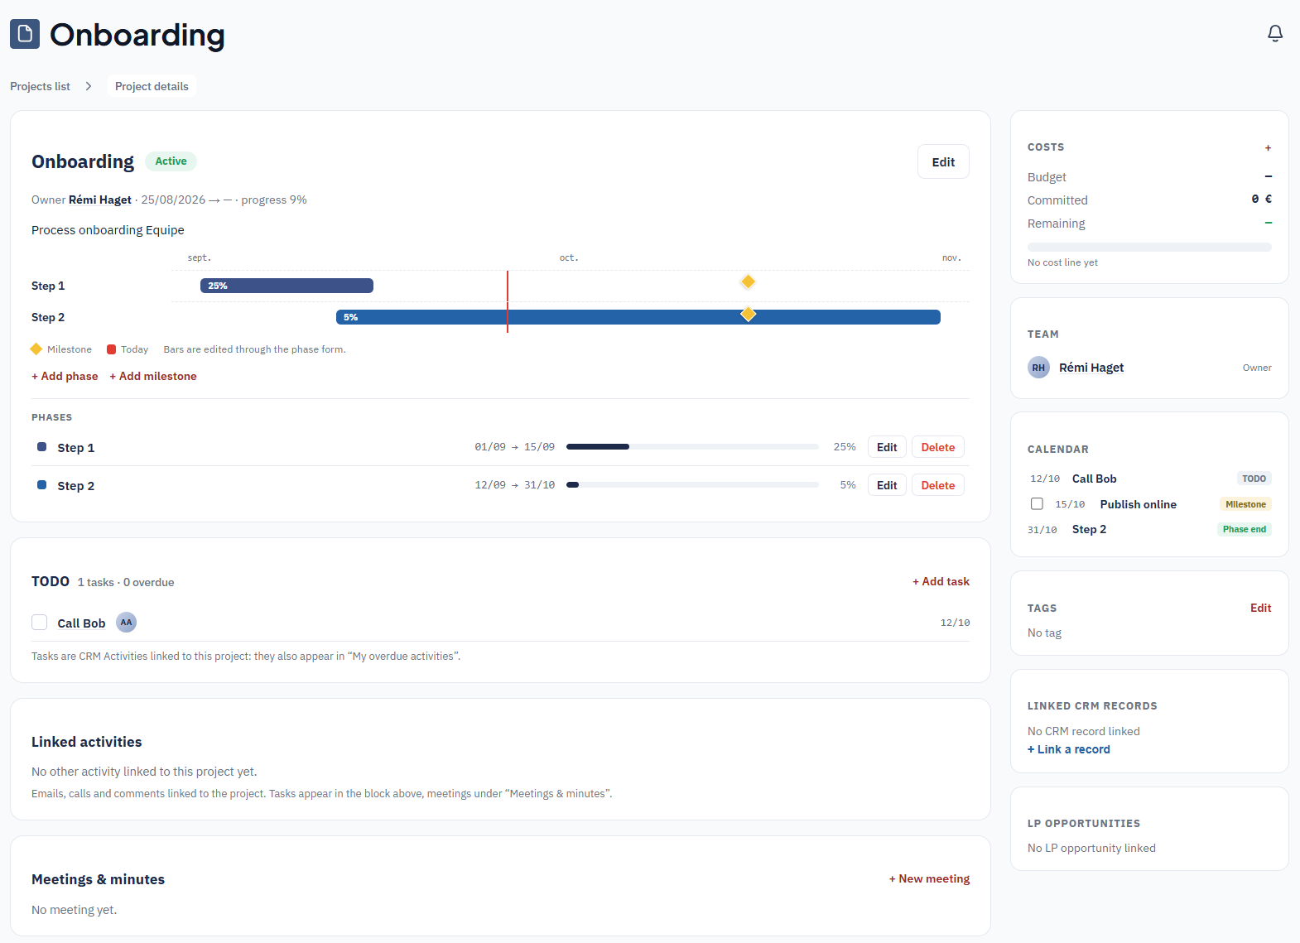Click + Link a record
This screenshot has width=1300, height=943.
pos(1069,749)
